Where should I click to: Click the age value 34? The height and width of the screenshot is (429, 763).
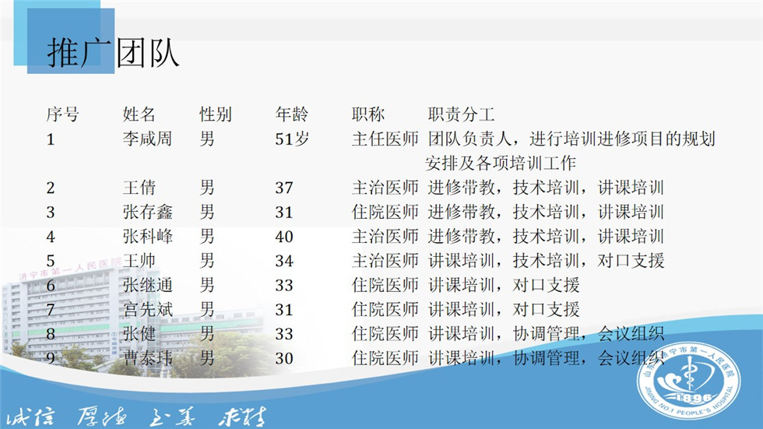coord(283,261)
